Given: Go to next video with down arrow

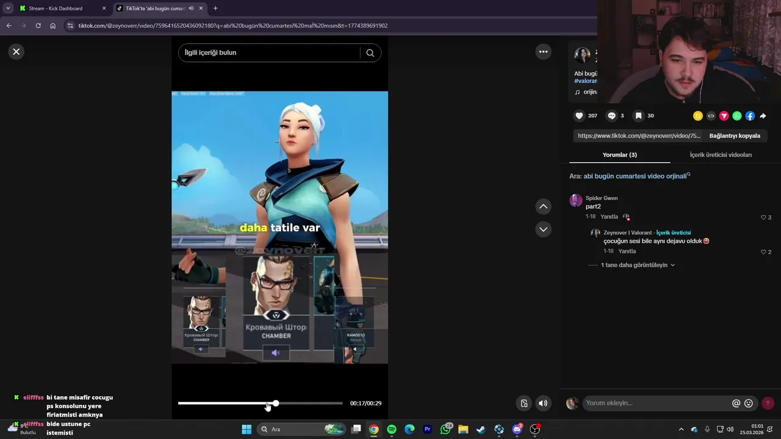Looking at the screenshot, I should pyautogui.click(x=543, y=229).
